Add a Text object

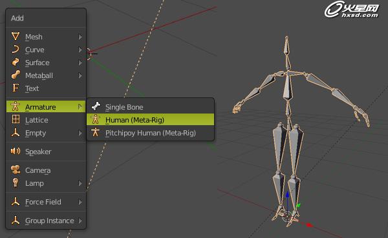click(46, 88)
